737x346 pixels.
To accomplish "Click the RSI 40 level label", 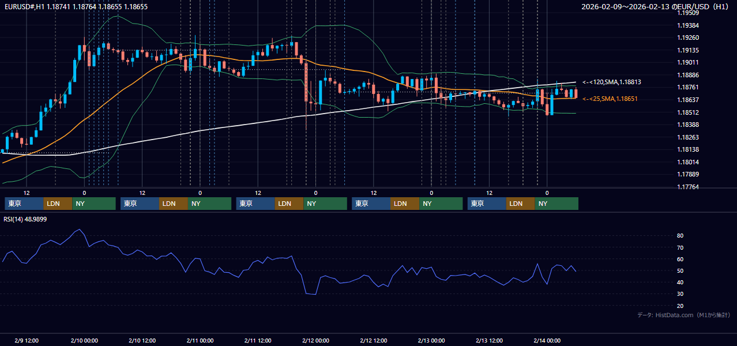I will click(680, 282).
